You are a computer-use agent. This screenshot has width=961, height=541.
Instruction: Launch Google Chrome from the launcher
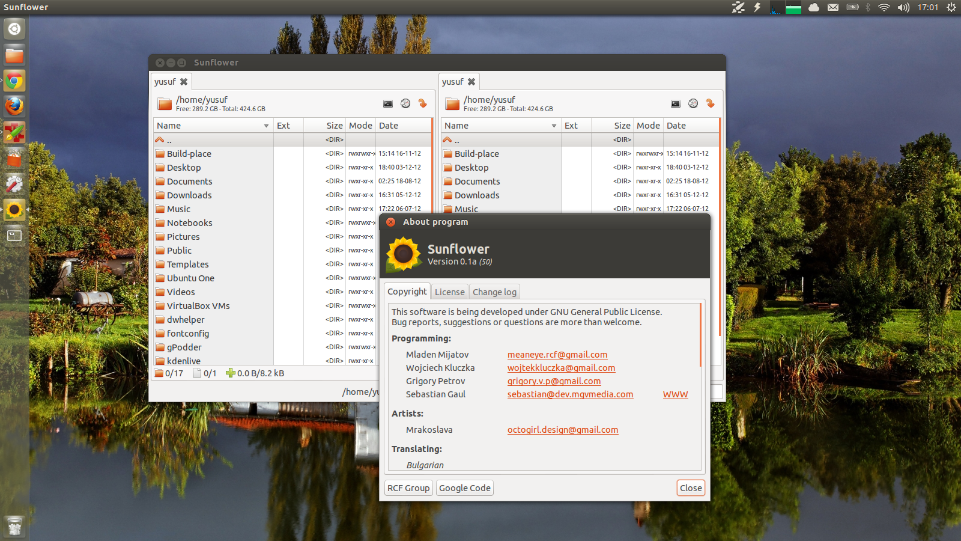point(14,81)
